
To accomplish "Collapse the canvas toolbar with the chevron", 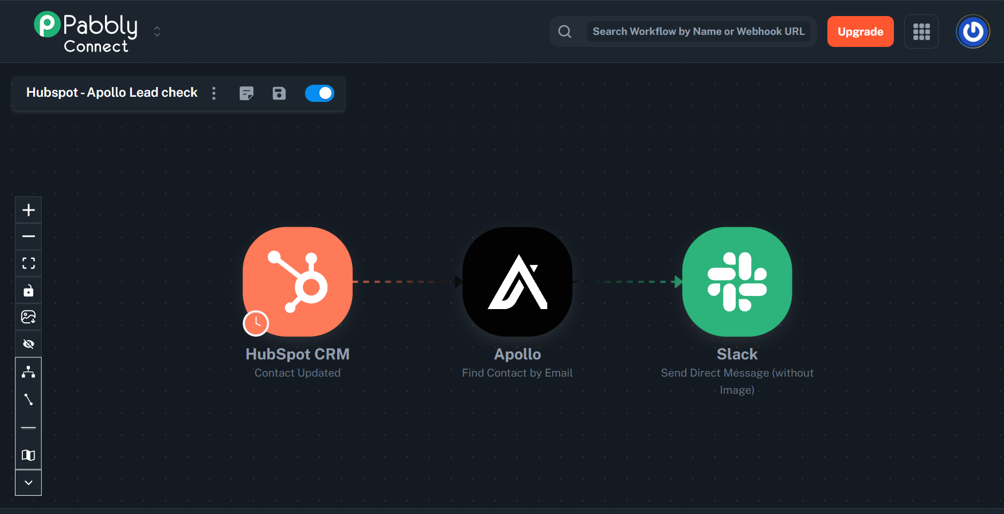I will (28, 483).
